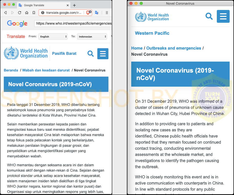Click paragraph starting 'In addition to providing care'
Screen dimensions: 234x195
click(x=178, y=145)
